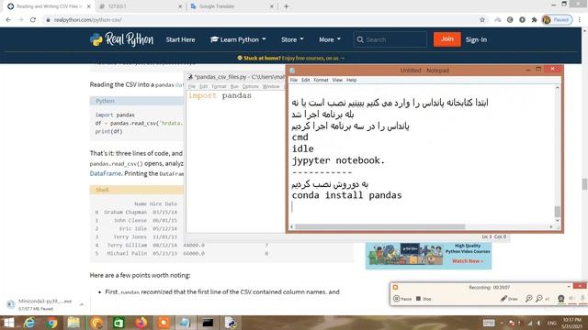Close the Google Translate tab
Viewport: 588px width, 330px height.
pyautogui.click(x=272, y=6)
